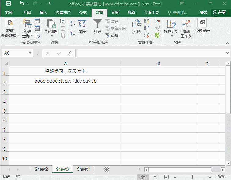The image size is (231, 180).
Task: Click the Recent Sources icon
Action: pos(37,35)
